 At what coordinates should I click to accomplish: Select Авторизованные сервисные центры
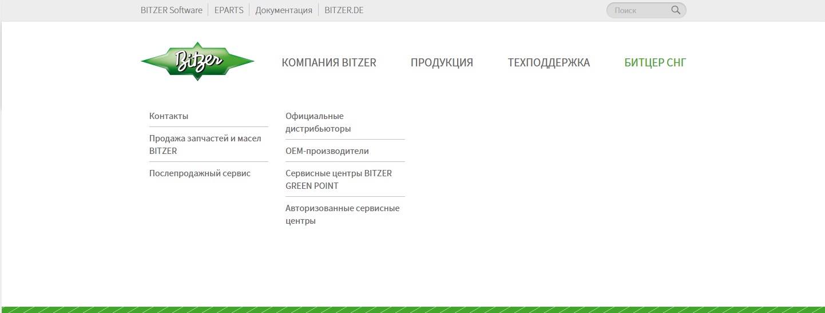[x=342, y=214]
